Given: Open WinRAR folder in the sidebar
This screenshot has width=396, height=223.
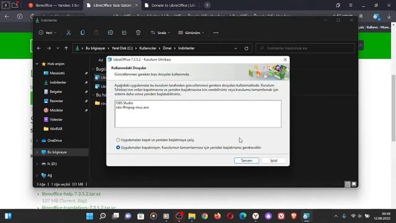Looking at the screenshot, I should (56, 129).
